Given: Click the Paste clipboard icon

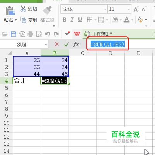Looking at the screenshot, I should click(x=10, y=10).
